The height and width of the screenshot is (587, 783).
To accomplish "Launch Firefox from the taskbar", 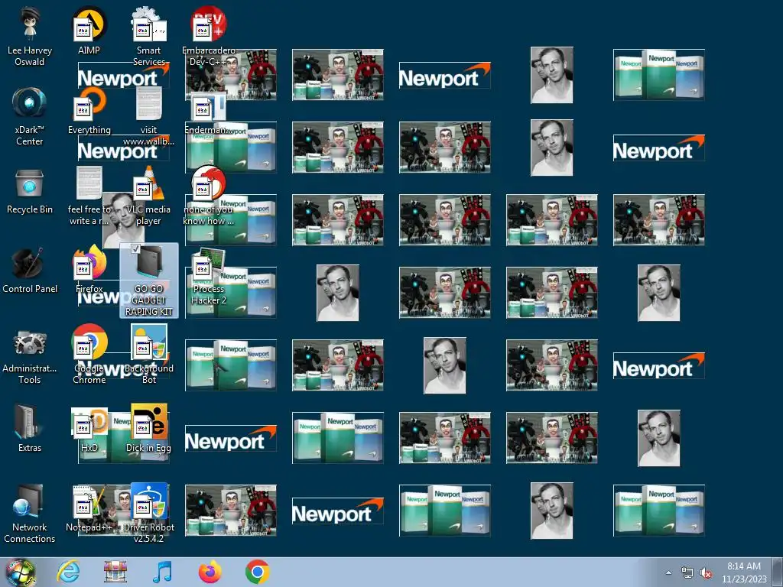I will tap(210, 572).
